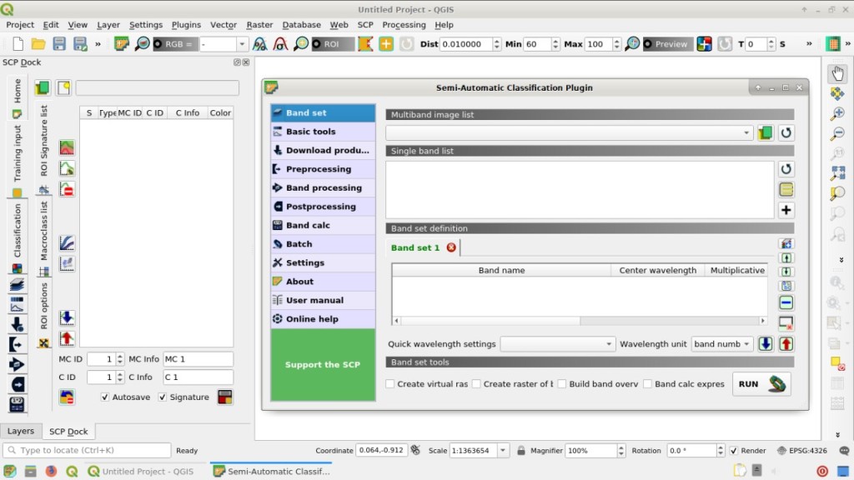Activate ROI pointer plus icon in toolbar
854x480 pixels.
point(386,44)
